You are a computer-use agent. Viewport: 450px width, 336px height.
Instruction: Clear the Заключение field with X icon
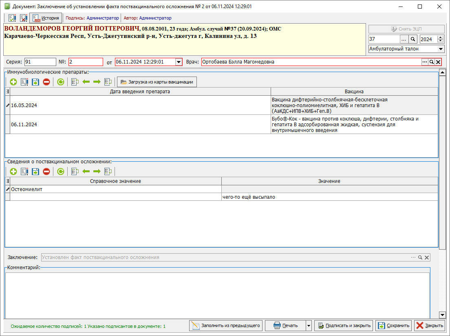click(427, 257)
